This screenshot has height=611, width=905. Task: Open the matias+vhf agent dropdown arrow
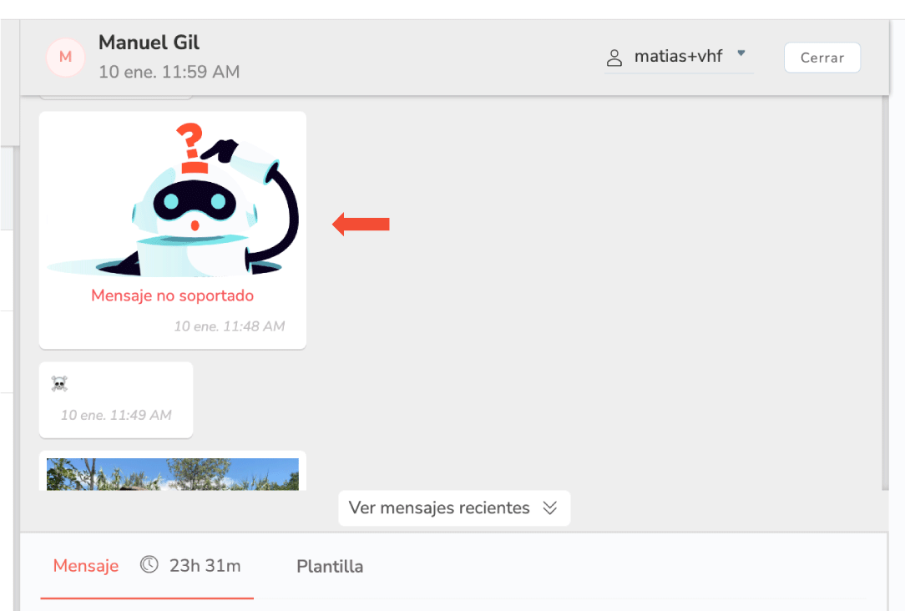741,53
